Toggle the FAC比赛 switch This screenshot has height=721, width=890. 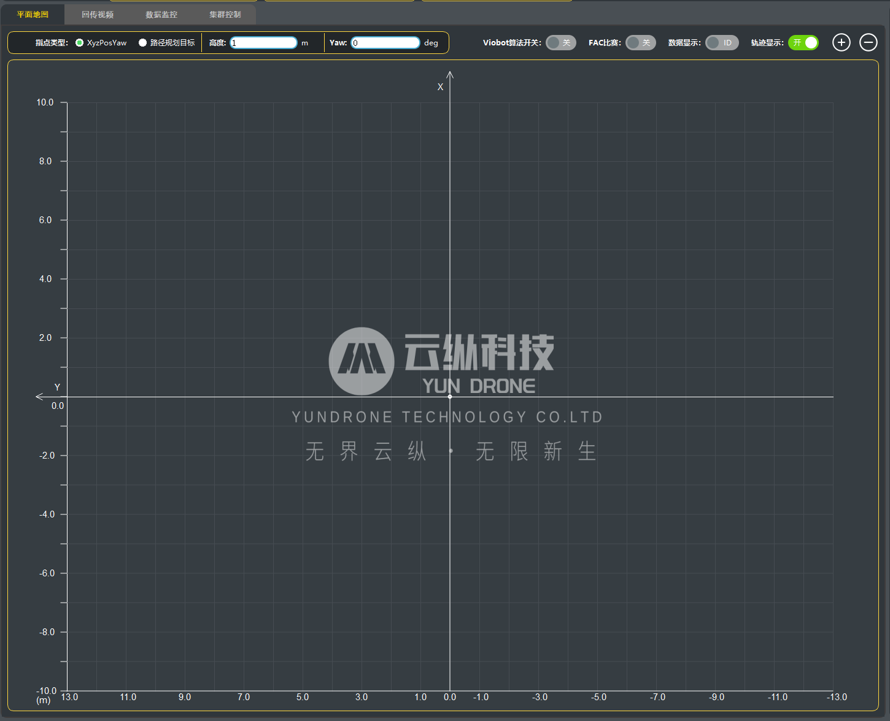(641, 43)
